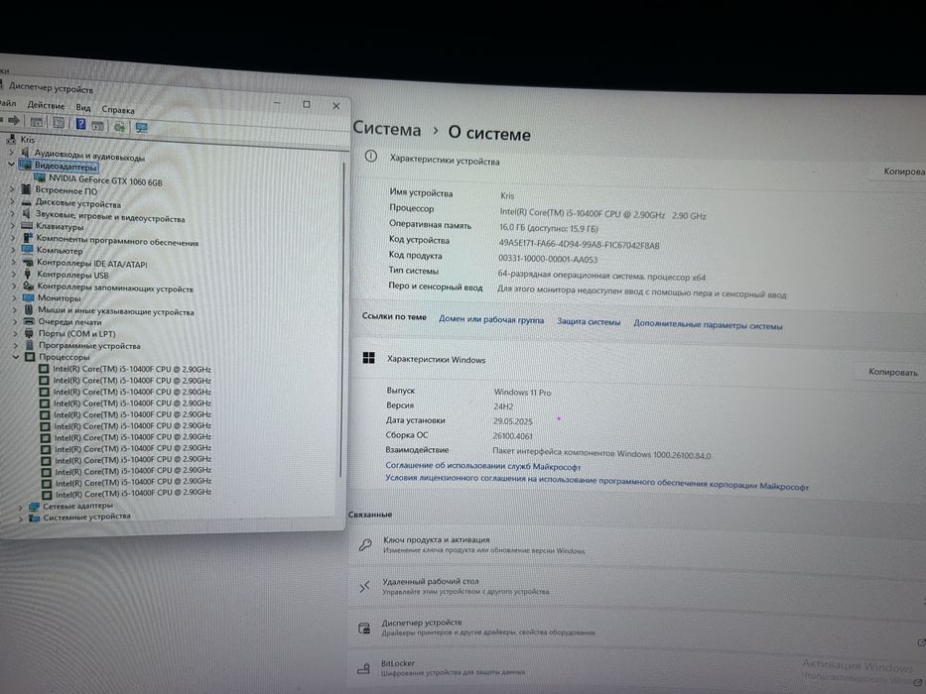Collapse the Процессоры node
Image resolution: width=926 pixels, height=694 pixels.
point(16,357)
